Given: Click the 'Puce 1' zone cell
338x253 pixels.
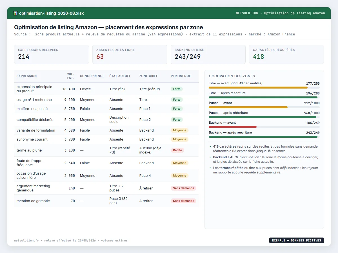Looking at the screenshot, I should pos(145,109).
